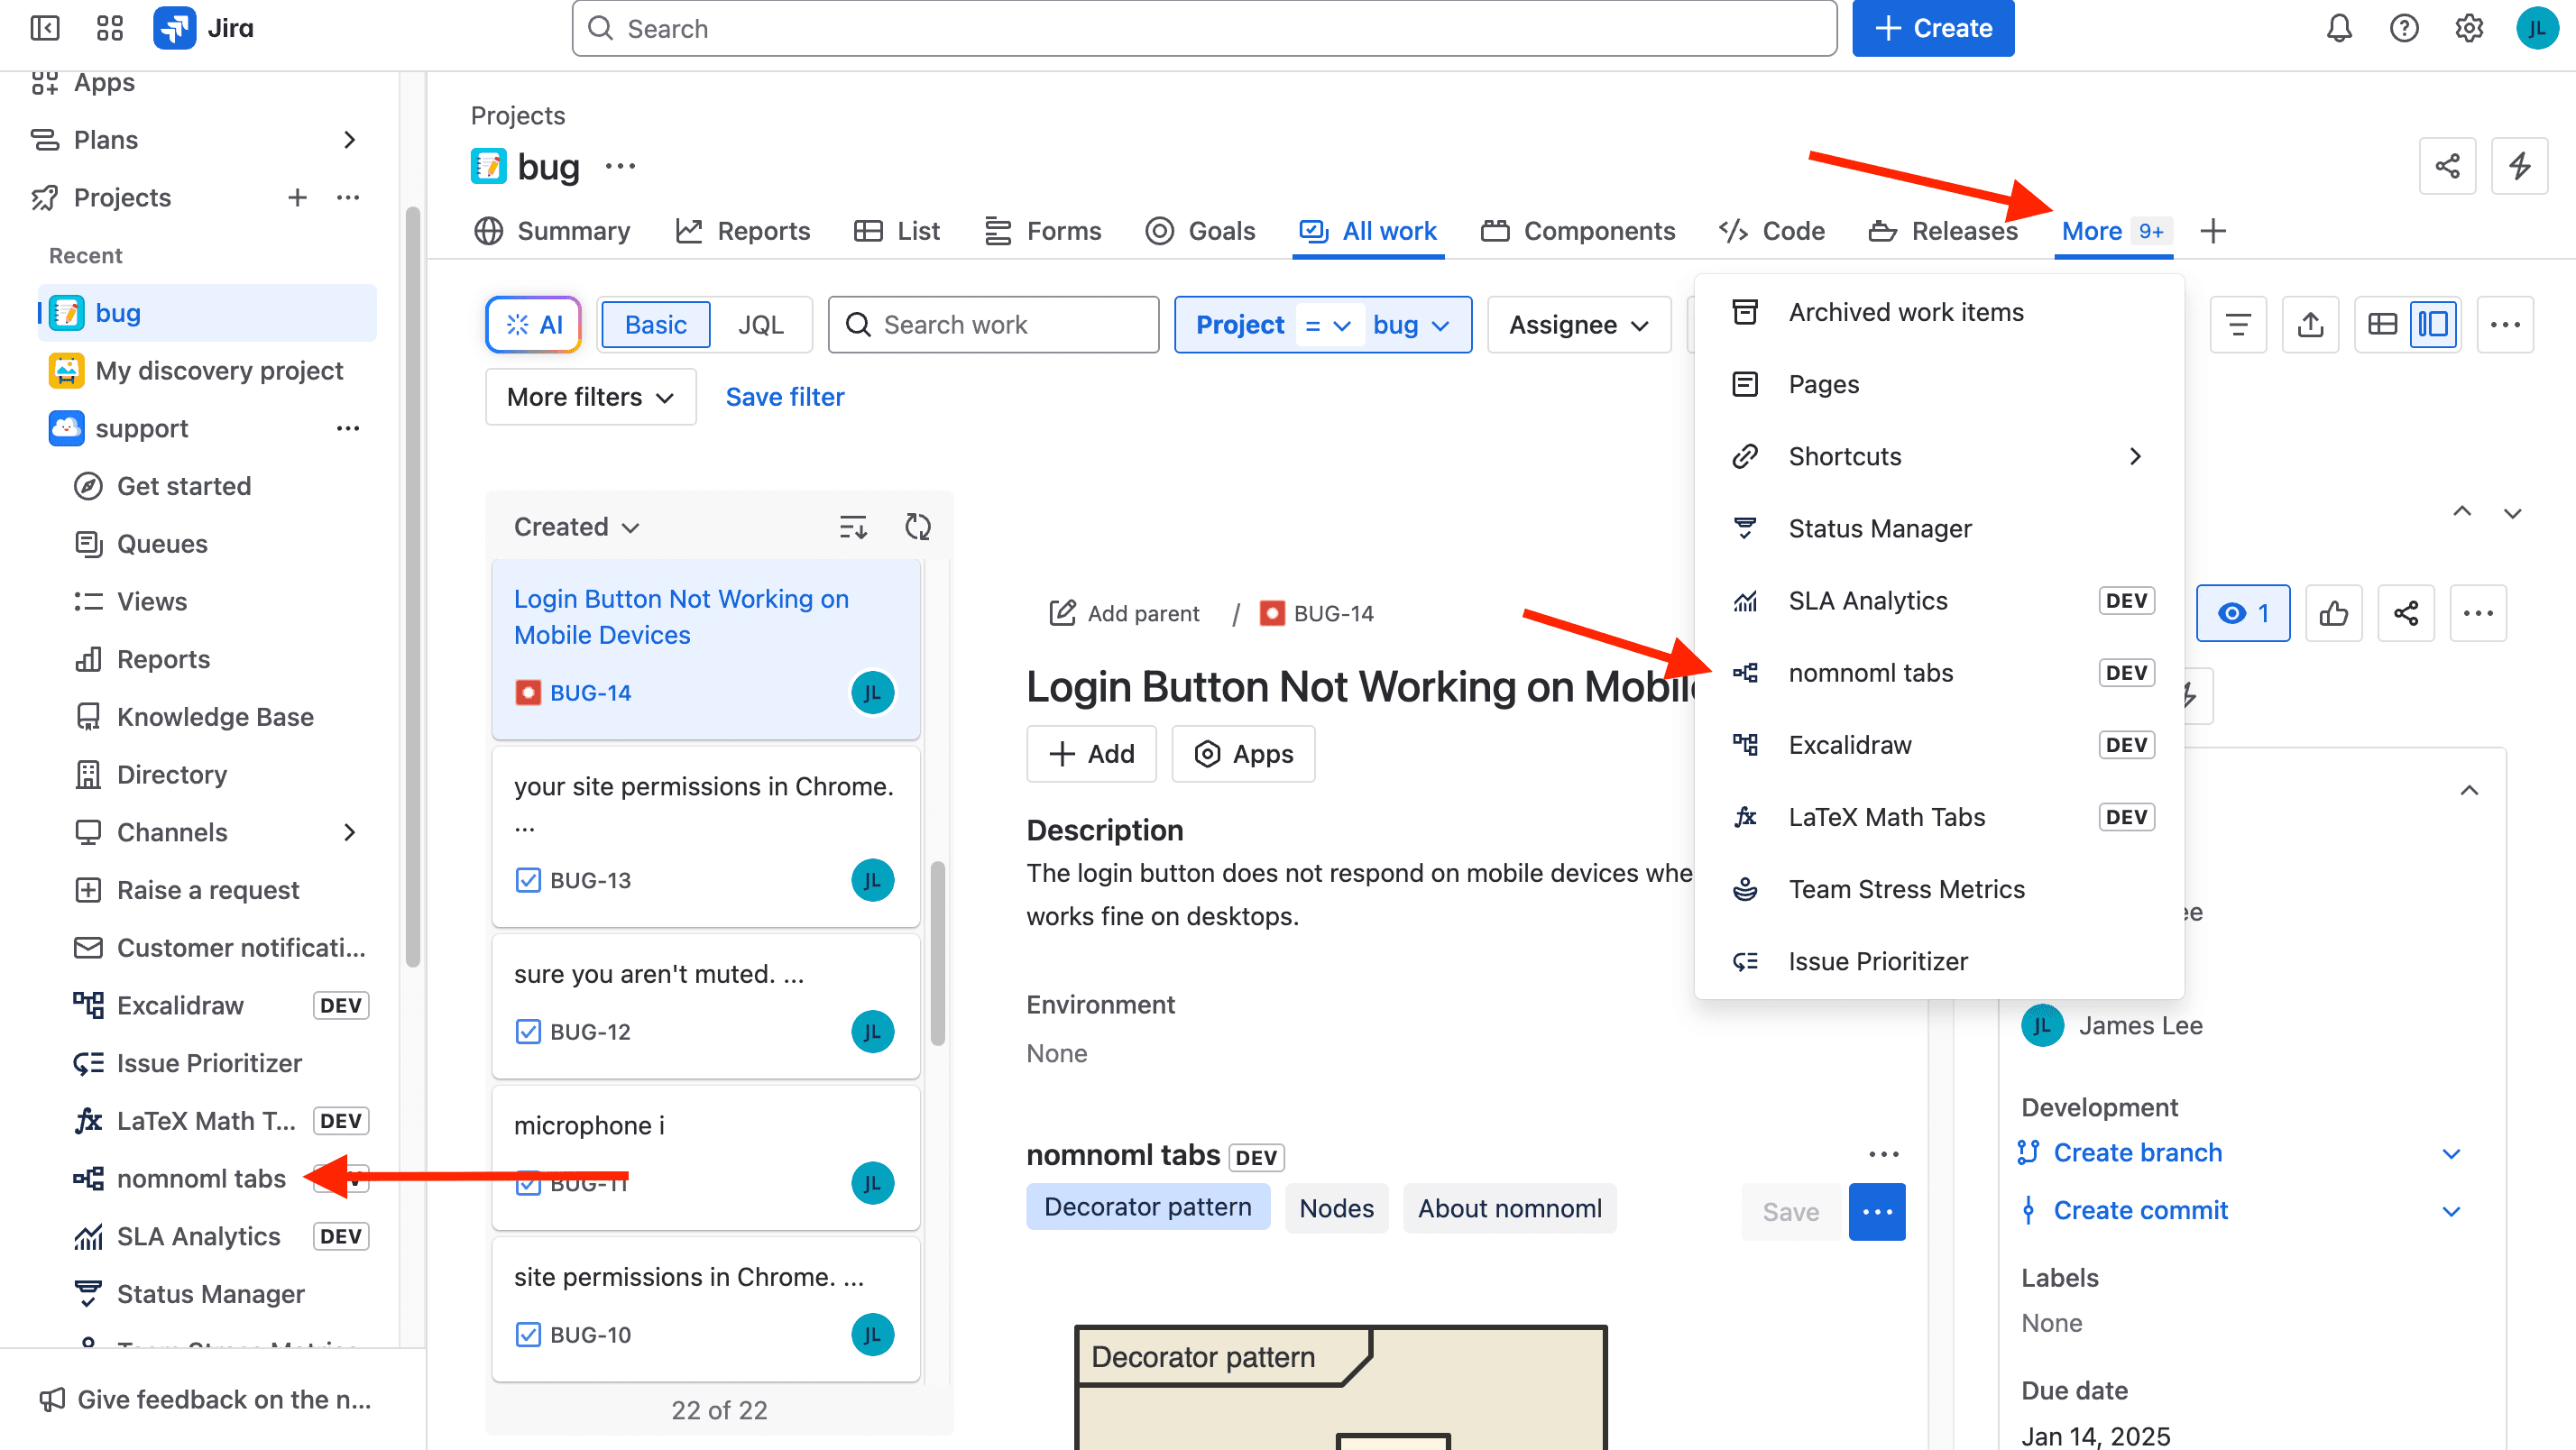Expand the Shortcuts submenu arrow
Screen dimensions: 2576x1450
pyautogui.click(x=2135, y=456)
